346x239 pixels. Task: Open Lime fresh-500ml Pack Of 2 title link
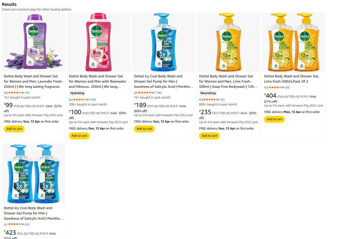291,79
